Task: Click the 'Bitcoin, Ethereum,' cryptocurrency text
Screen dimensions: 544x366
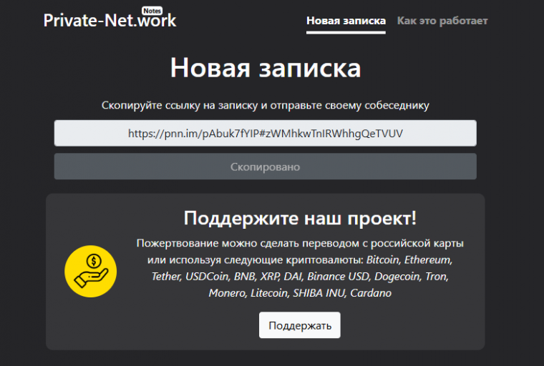Action: click(409, 260)
